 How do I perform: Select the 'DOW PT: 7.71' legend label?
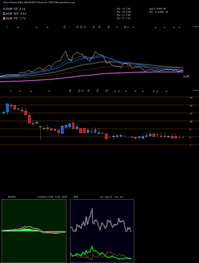(x=16, y=18)
